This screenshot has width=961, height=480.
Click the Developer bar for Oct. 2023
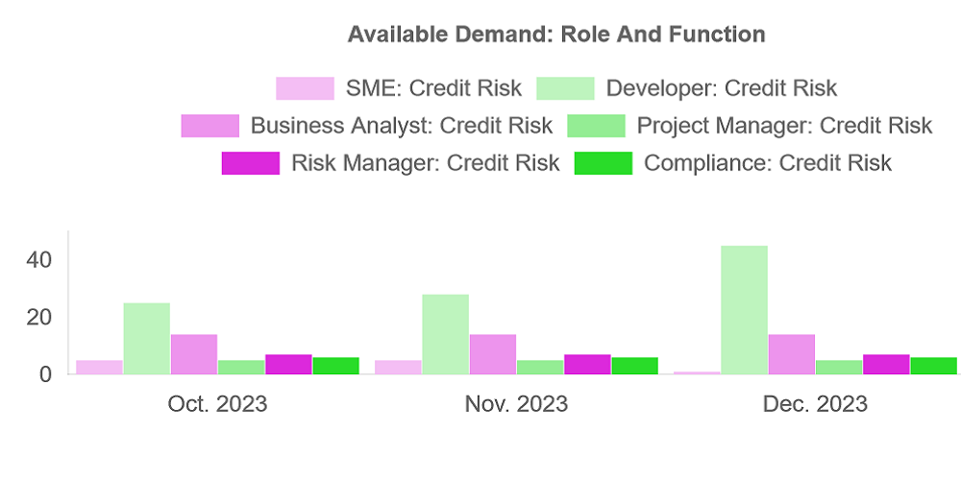tap(146, 338)
